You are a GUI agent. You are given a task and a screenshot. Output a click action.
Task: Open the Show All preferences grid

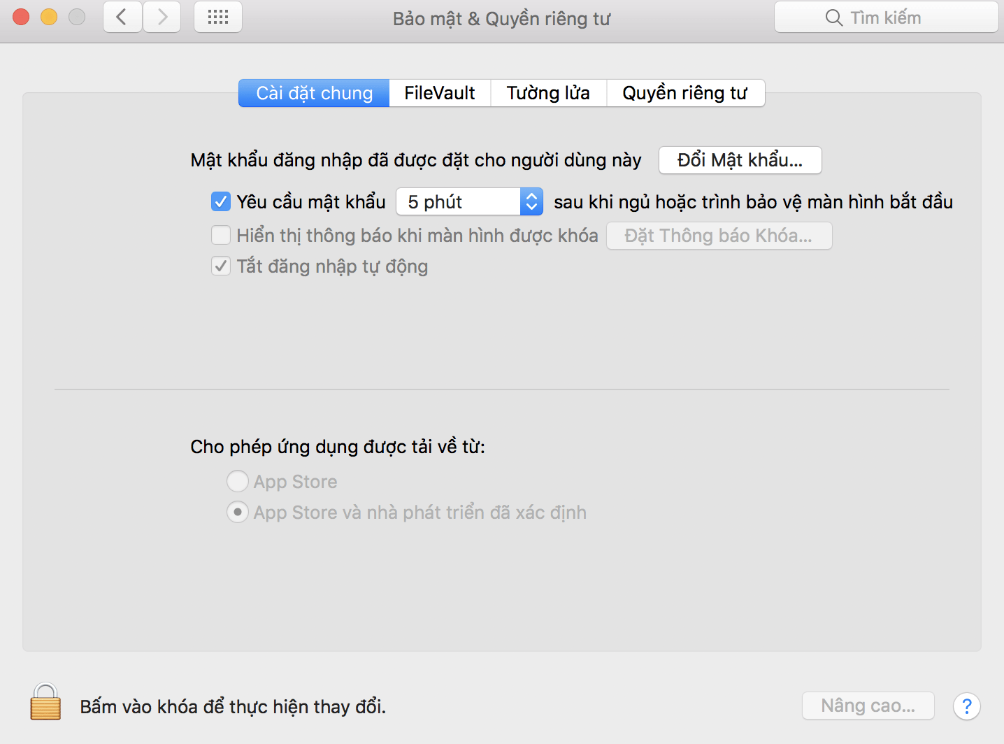coord(218,17)
